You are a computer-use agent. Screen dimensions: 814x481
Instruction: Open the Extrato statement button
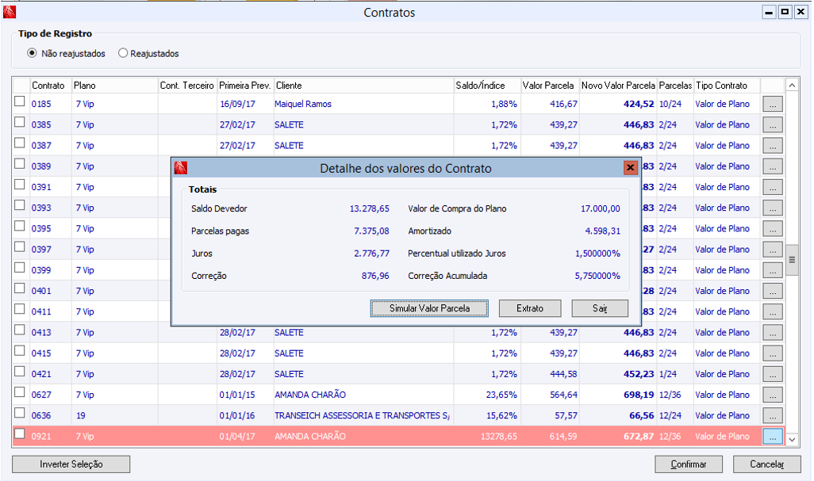click(530, 308)
